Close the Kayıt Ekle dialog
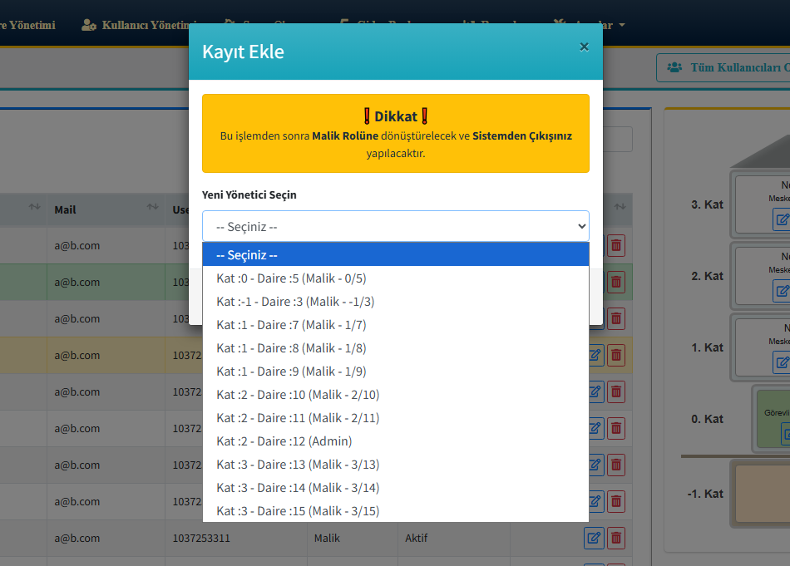 [584, 47]
